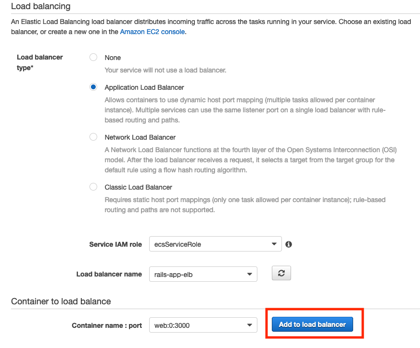Expand the rails-app-elb load balancer dropdown

tap(203, 274)
